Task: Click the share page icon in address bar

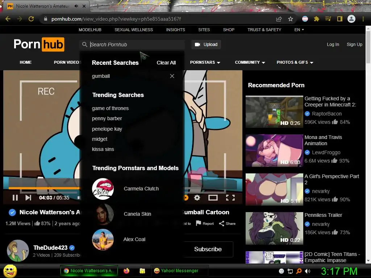Action: click(x=279, y=19)
